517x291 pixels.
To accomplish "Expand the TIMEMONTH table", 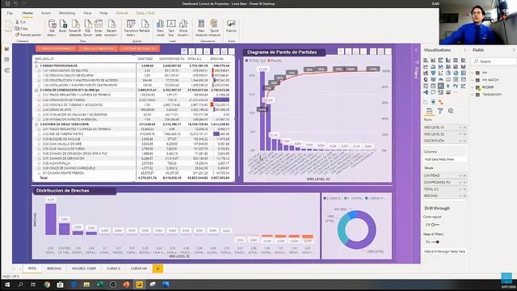I will pyautogui.click(x=473, y=95).
